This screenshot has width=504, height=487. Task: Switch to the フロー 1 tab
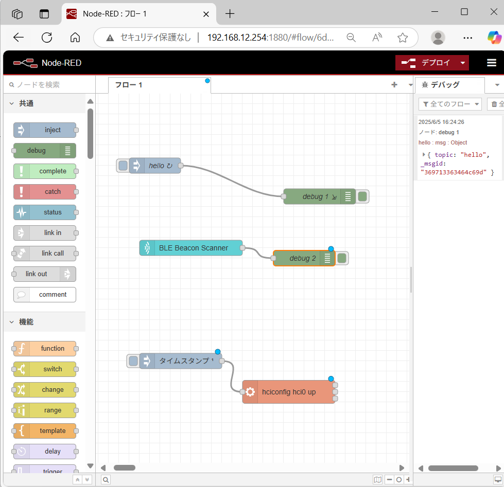point(160,85)
